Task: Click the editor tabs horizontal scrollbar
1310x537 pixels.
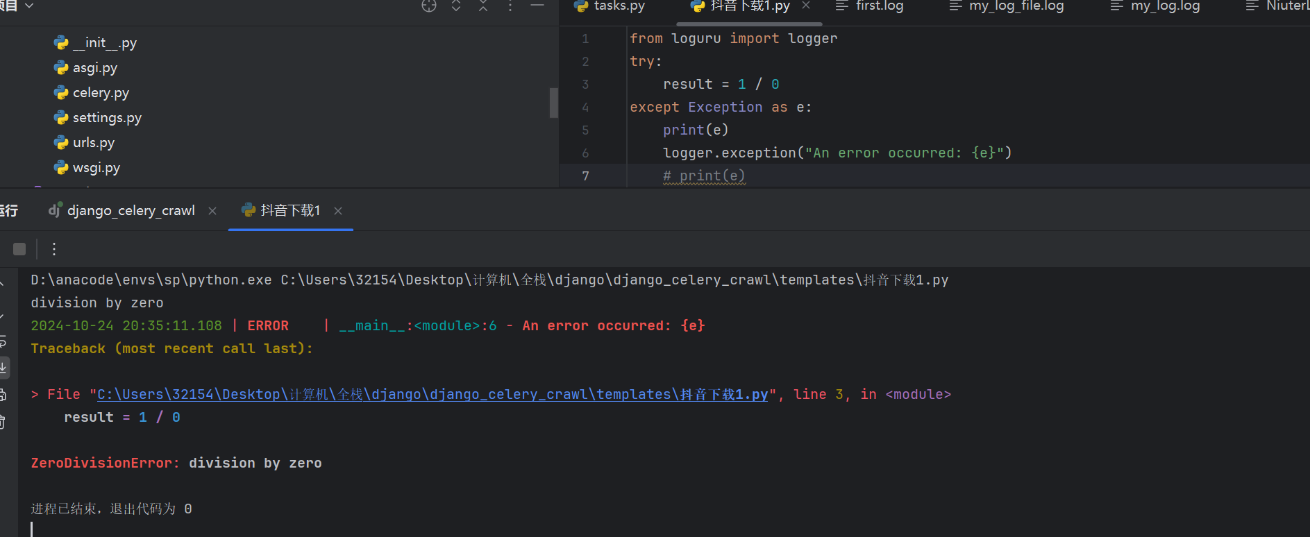Action: coord(748,24)
